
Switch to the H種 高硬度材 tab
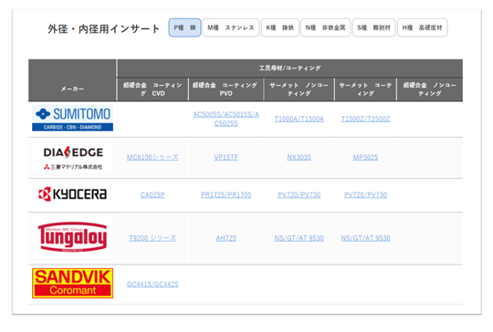[423, 27]
